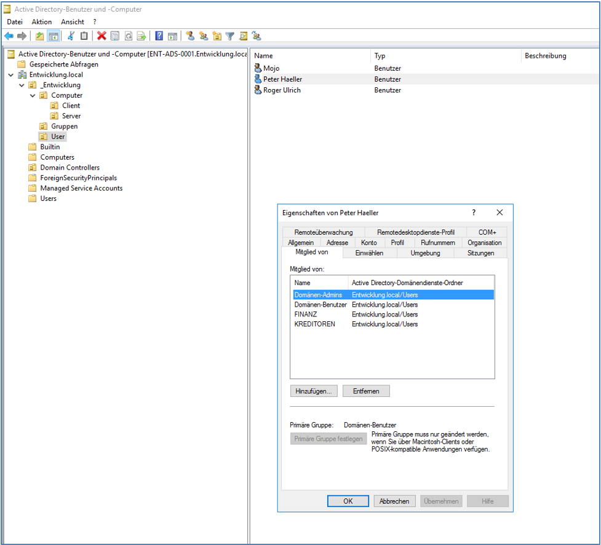Click the find objects toolbar icon
Image resolution: width=601 pixels, height=545 pixels.
(x=244, y=36)
